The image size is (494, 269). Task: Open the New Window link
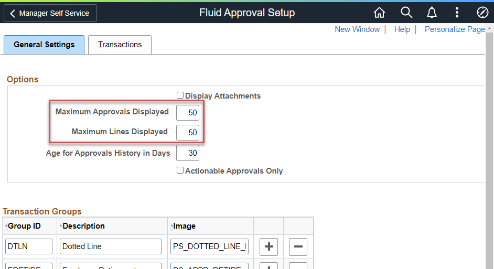[357, 29]
